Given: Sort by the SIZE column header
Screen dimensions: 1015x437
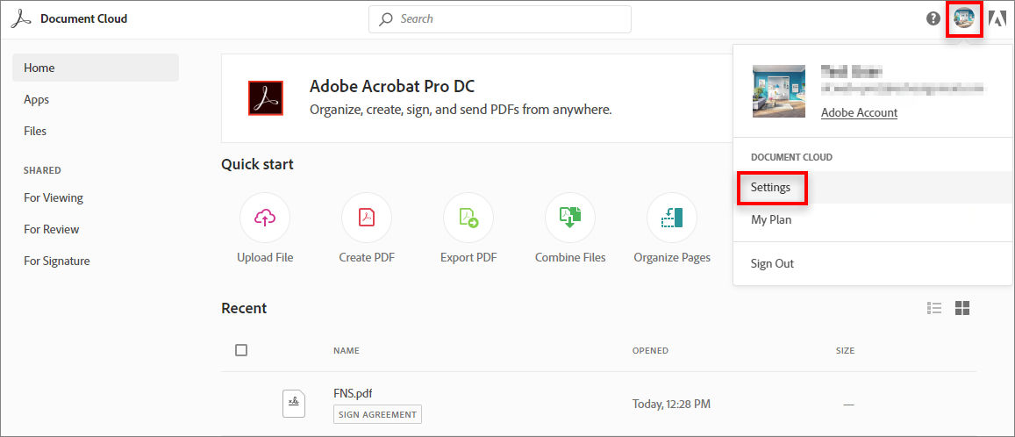Looking at the screenshot, I should pyautogui.click(x=845, y=351).
